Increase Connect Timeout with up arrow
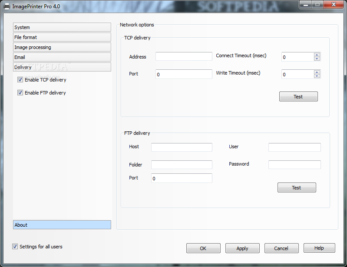347x267 pixels. click(x=317, y=55)
